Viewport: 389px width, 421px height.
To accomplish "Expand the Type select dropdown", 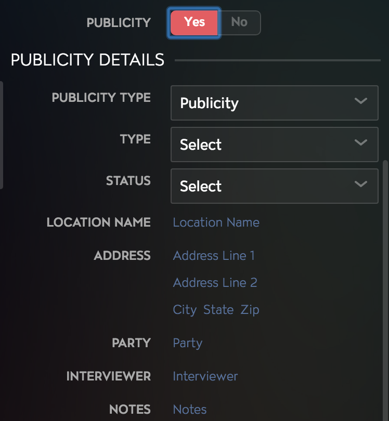I will [x=274, y=144].
